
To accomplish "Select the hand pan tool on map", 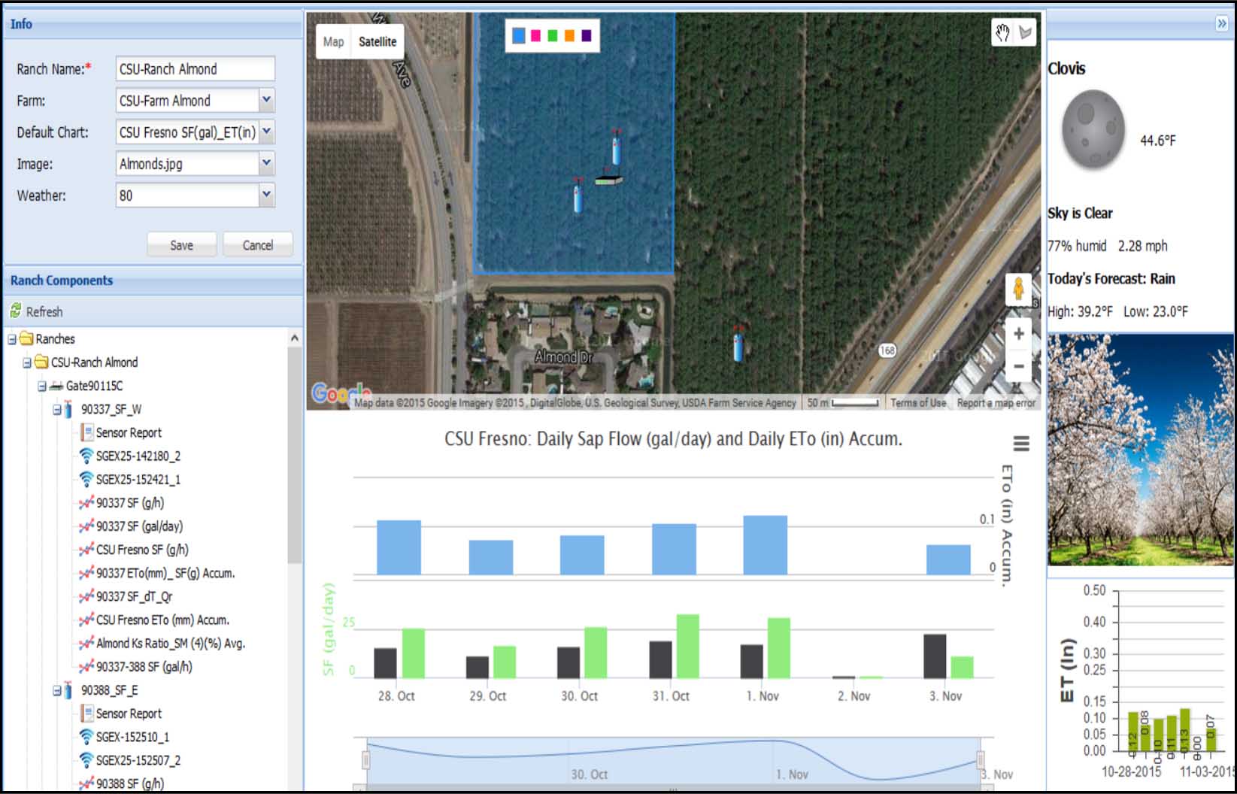I will 1002,33.
